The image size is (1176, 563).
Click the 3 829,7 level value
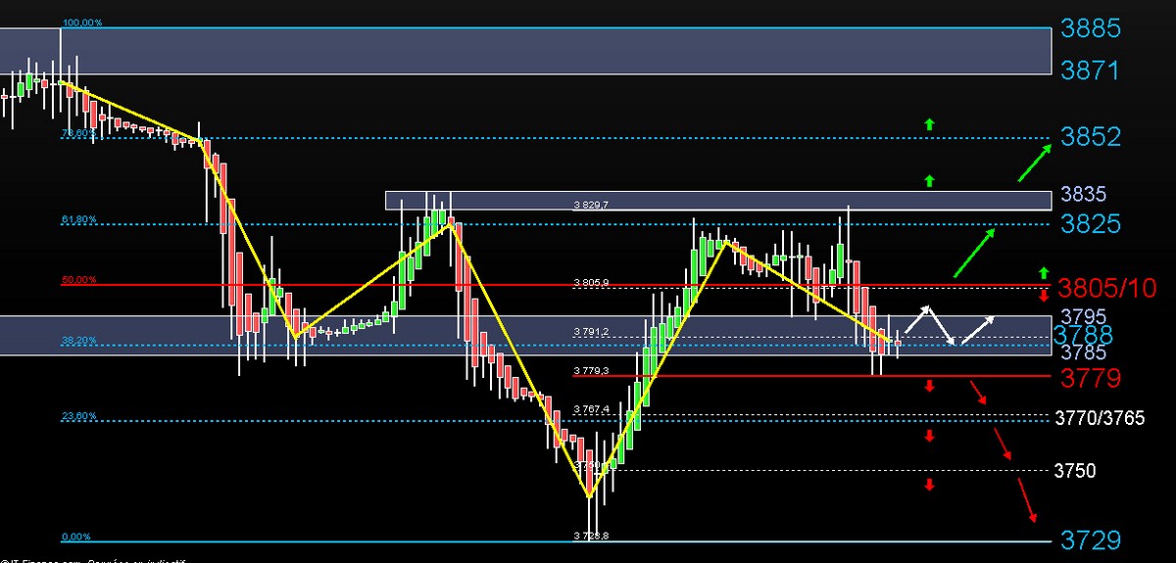click(x=591, y=205)
